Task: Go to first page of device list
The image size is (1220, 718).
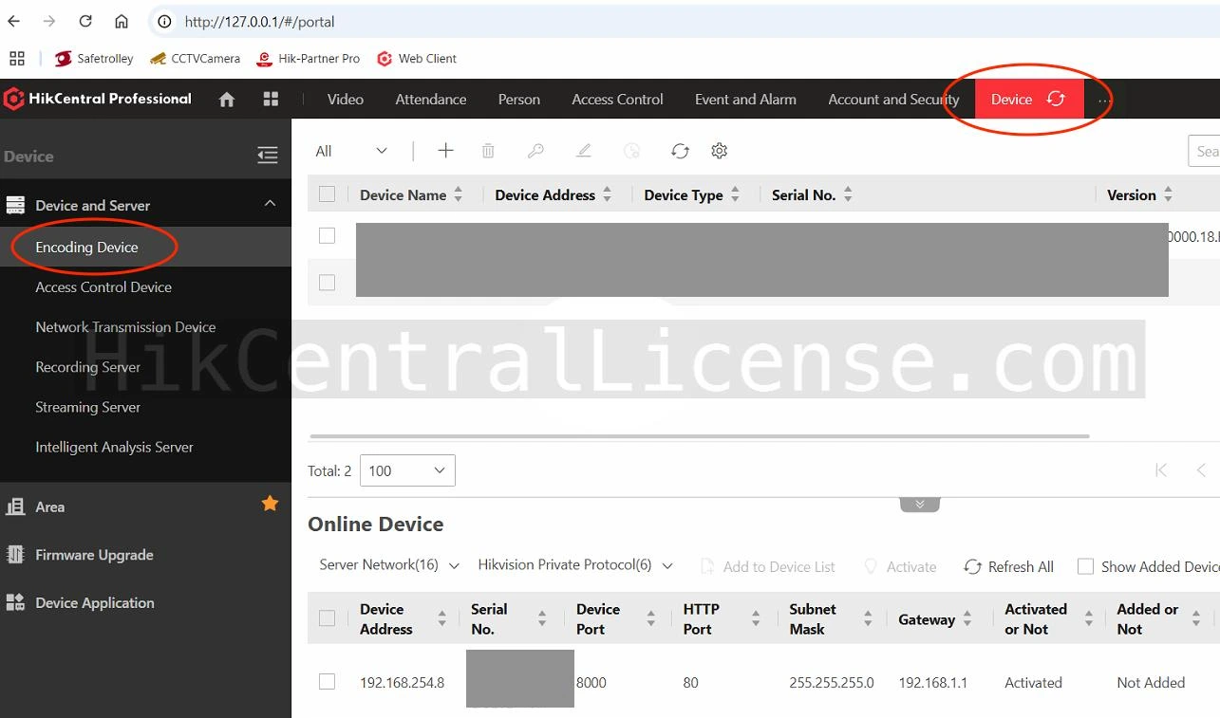Action: [1161, 469]
